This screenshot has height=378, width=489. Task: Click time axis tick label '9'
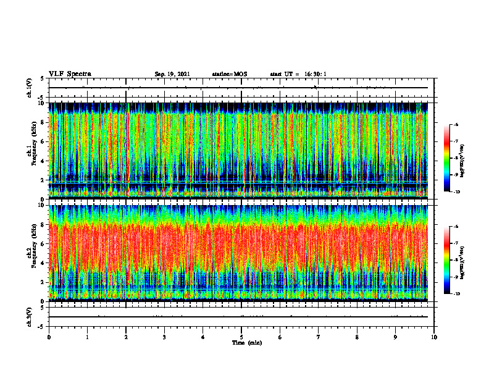pyautogui.click(x=395, y=337)
